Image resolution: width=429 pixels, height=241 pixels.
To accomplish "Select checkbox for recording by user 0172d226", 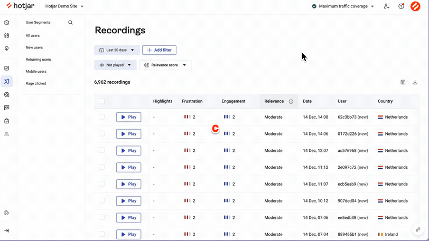I will click(x=101, y=134).
